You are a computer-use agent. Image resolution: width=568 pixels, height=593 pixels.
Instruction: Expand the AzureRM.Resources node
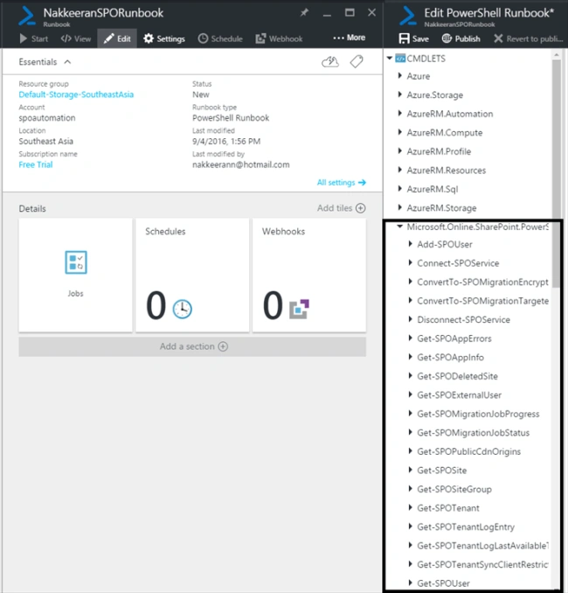(400, 170)
